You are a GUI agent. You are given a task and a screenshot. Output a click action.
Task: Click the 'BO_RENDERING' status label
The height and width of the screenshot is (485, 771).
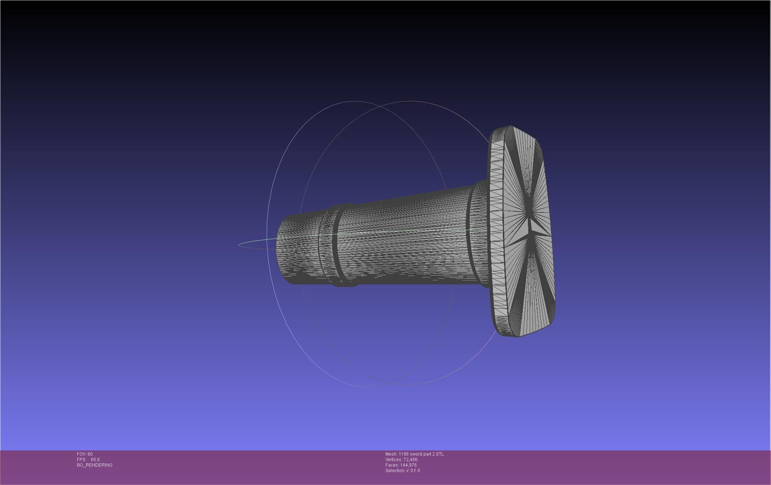point(95,465)
